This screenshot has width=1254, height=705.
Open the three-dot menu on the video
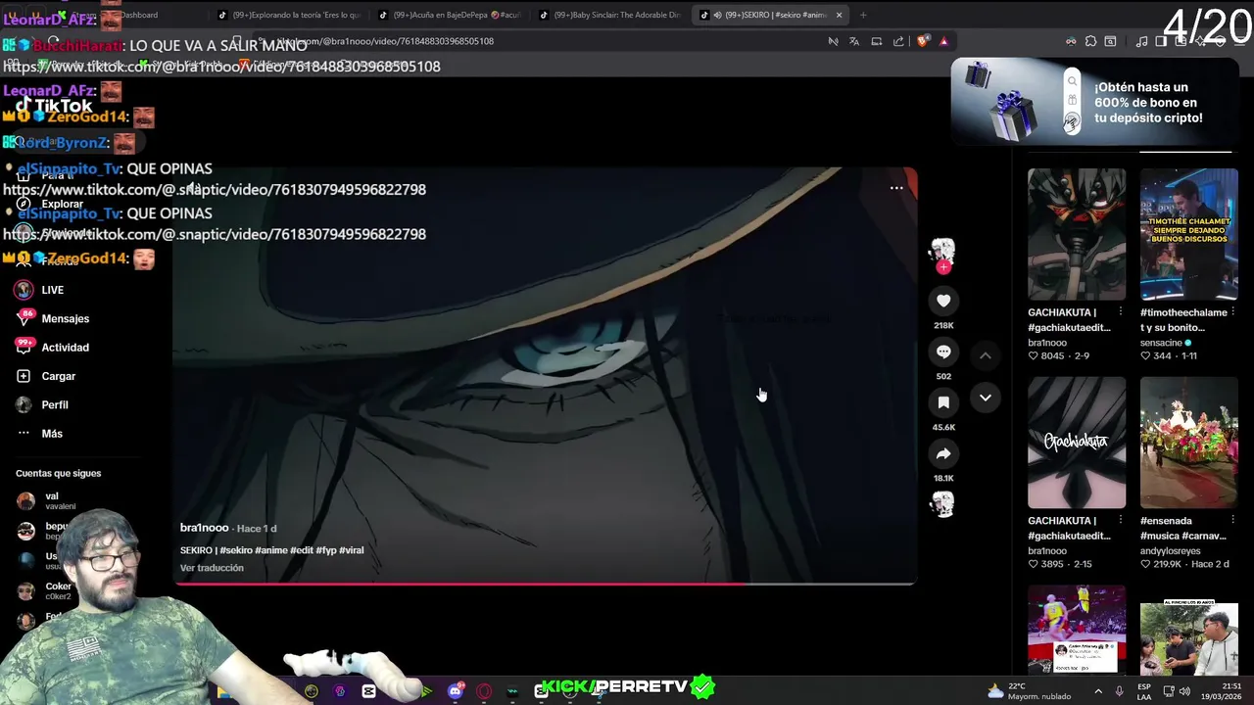(896, 188)
